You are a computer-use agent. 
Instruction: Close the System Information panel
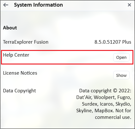tap(129, 5)
